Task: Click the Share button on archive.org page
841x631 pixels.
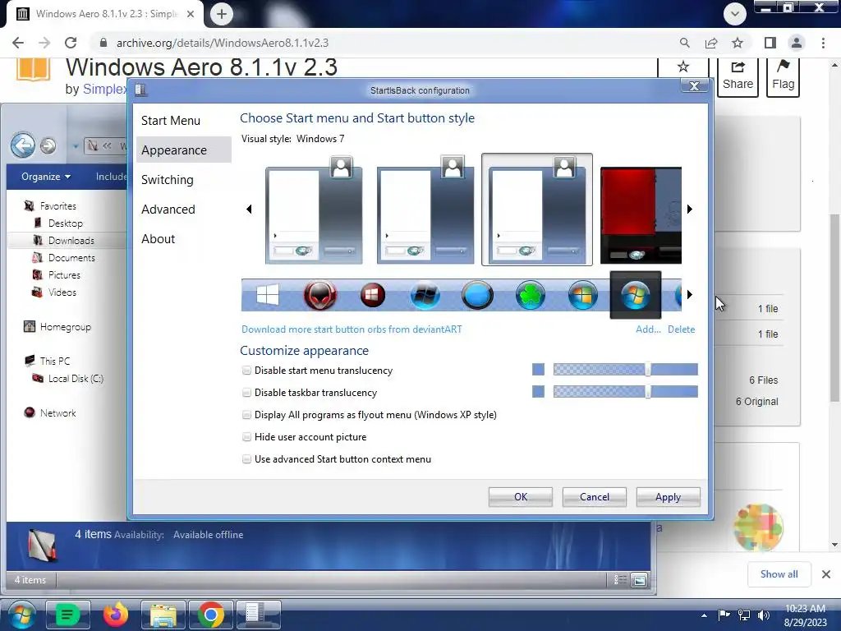Action: pyautogui.click(x=738, y=76)
